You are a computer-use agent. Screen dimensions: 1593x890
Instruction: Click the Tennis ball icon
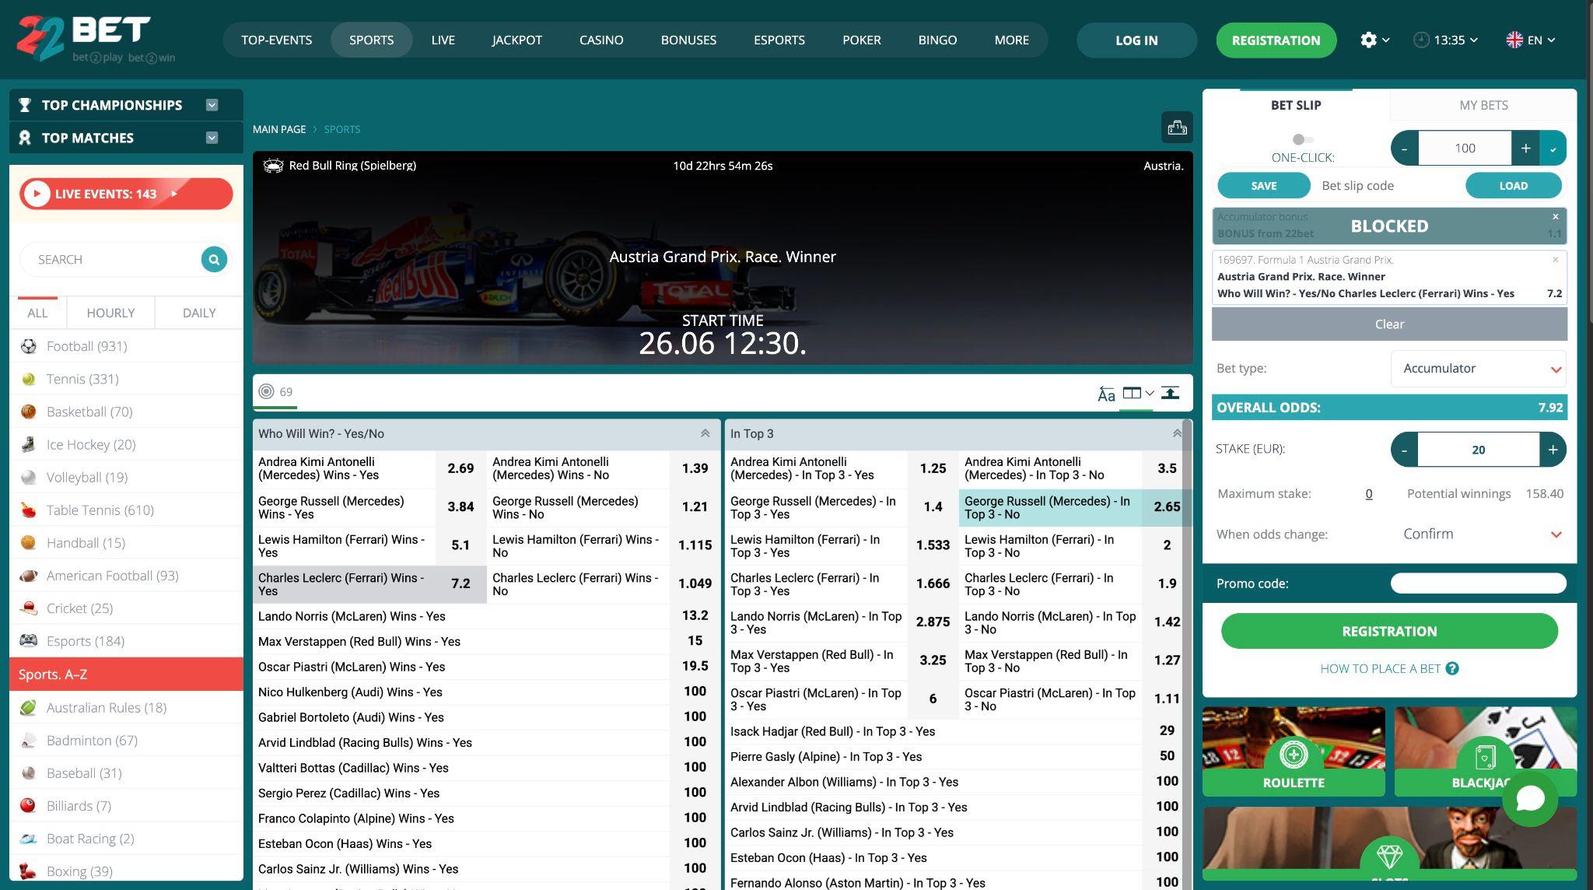pos(29,379)
